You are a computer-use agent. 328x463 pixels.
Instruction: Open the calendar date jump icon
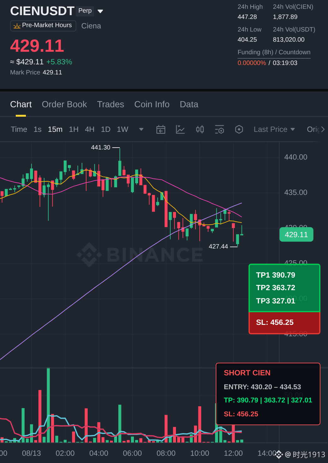click(x=161, y=129)
